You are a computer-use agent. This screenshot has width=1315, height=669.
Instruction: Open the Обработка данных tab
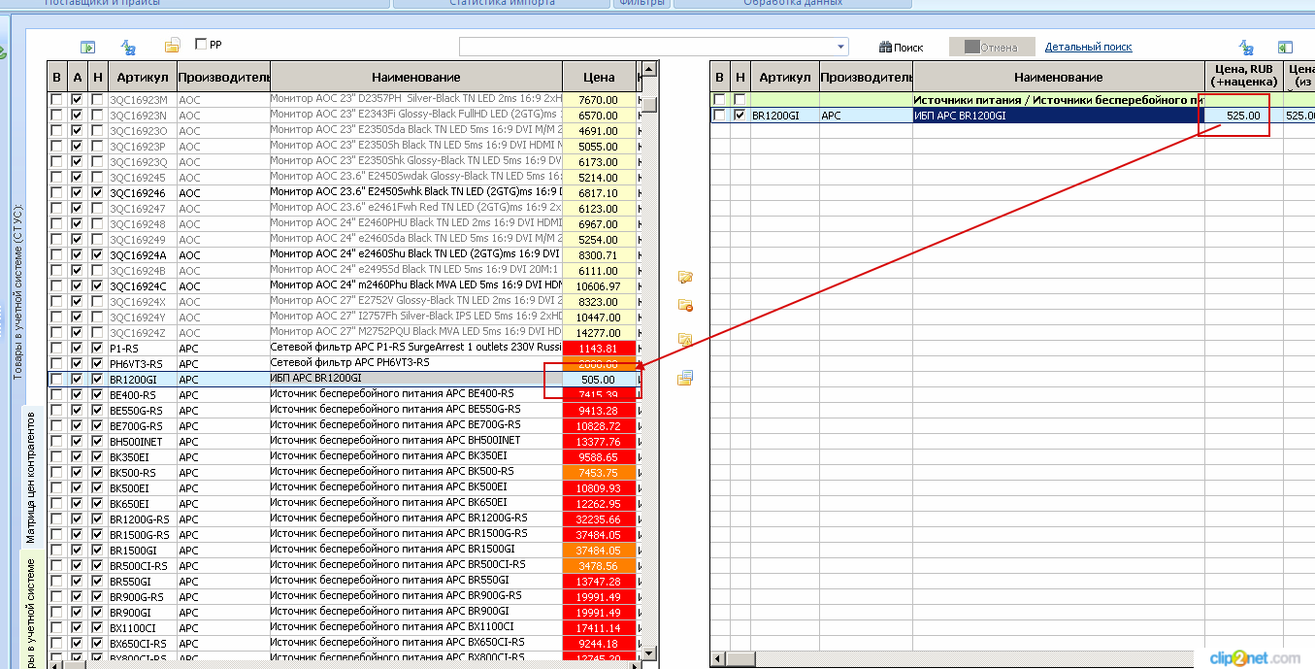[793, 4]
